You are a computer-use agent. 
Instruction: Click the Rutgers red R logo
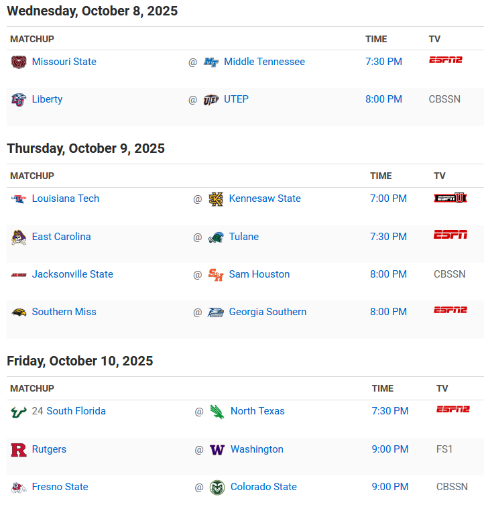(x=18, y=449)
